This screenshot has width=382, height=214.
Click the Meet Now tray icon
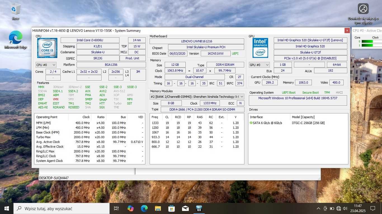click(x=325, y=208)
